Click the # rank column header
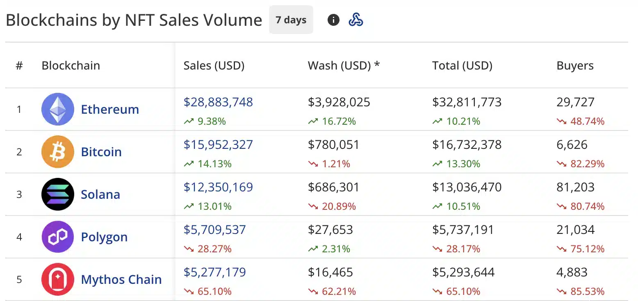638x301 pixels. tap(19, 65)
